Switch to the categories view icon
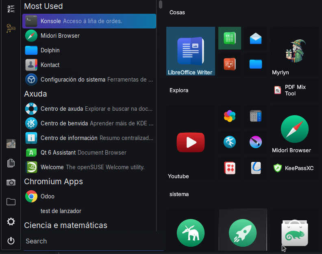This screenshot has height=254, width=322. tap(11, 28)
